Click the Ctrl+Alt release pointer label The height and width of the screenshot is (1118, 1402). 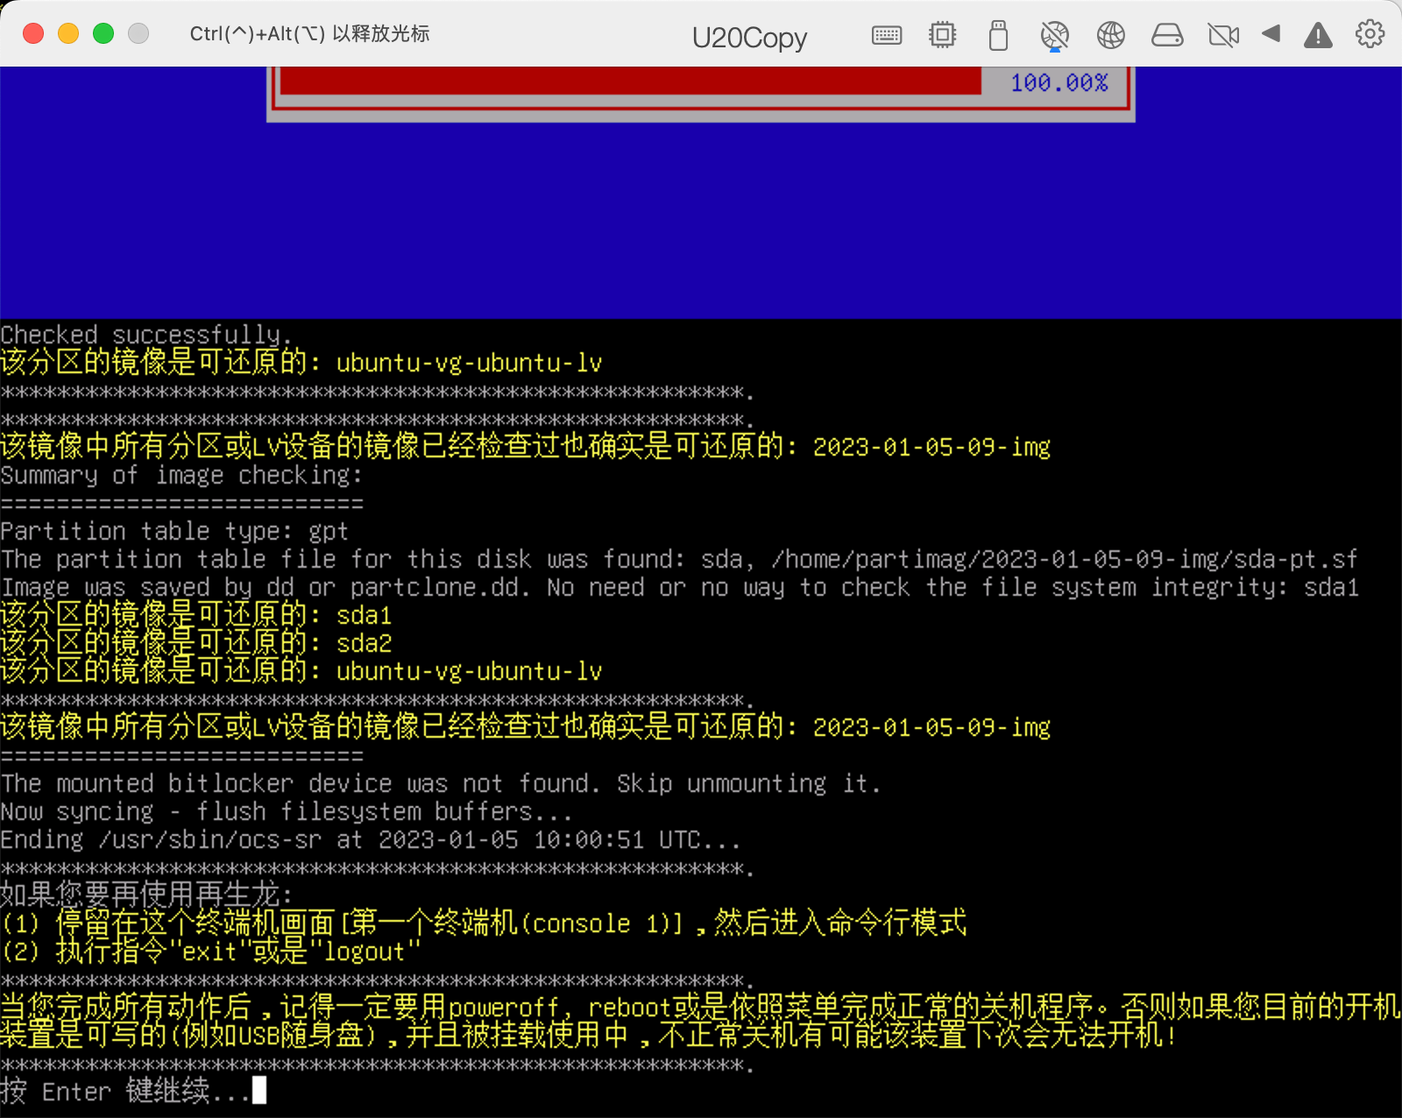pyautogui.click(x=308, y=33)
